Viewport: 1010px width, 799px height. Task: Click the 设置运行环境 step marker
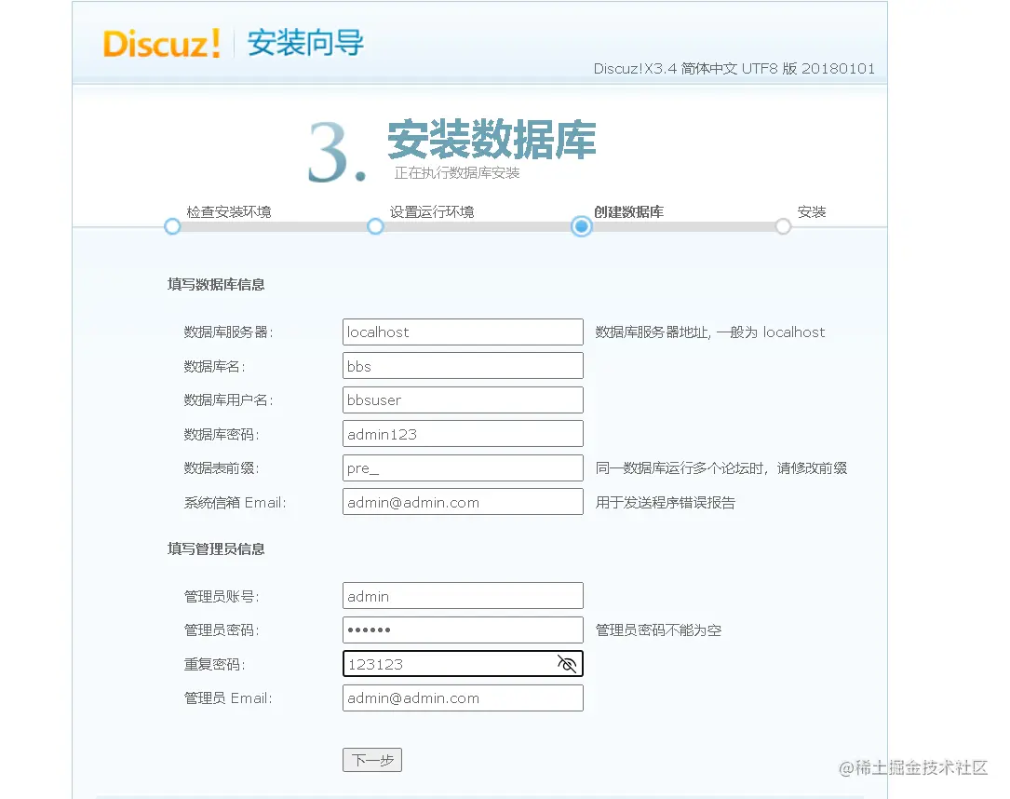pos(375,227)
